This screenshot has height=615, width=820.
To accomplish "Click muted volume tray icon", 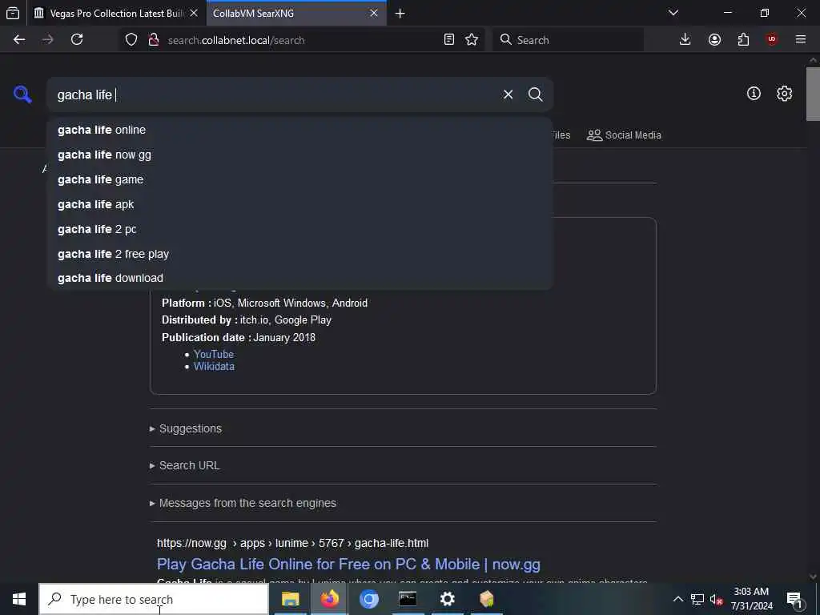I will [x=716, y=599].
